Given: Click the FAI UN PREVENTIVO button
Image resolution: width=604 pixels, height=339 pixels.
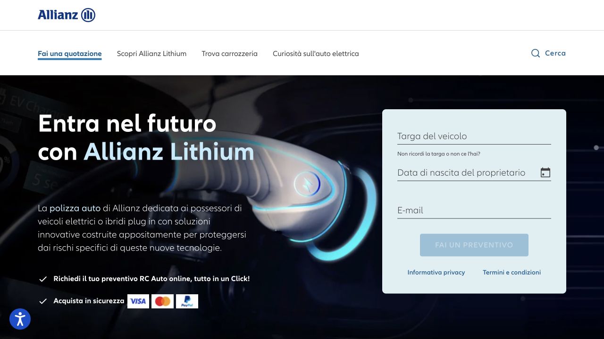Looking at the screenshot, I should [x=474, y=245].
